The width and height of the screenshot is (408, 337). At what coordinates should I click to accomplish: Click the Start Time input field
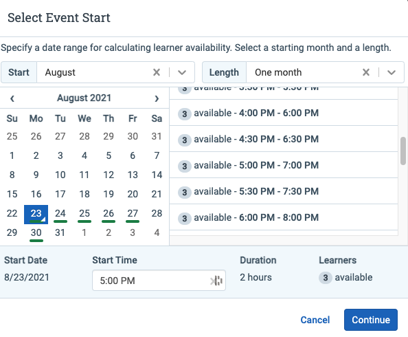click(x=159, y=281)
